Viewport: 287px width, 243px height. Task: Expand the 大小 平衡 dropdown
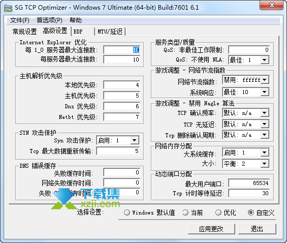pos(265,164)
